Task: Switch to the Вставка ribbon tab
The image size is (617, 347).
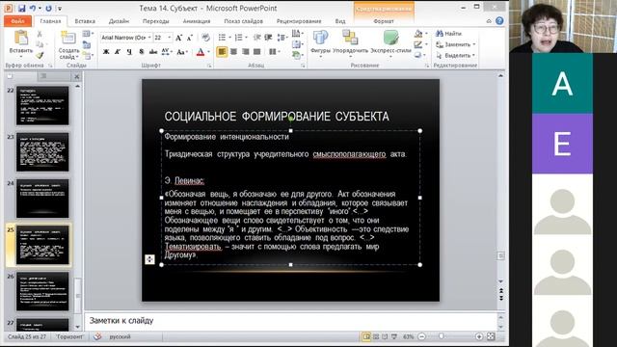Action: (85, 21)
